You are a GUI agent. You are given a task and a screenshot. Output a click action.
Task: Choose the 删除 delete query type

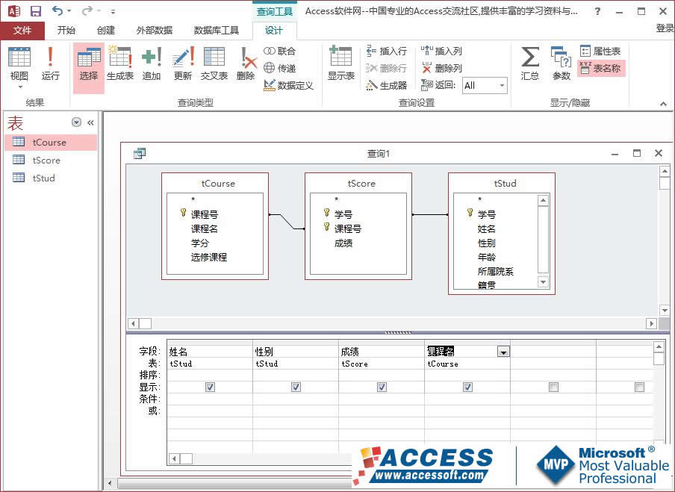pos(246,63)
